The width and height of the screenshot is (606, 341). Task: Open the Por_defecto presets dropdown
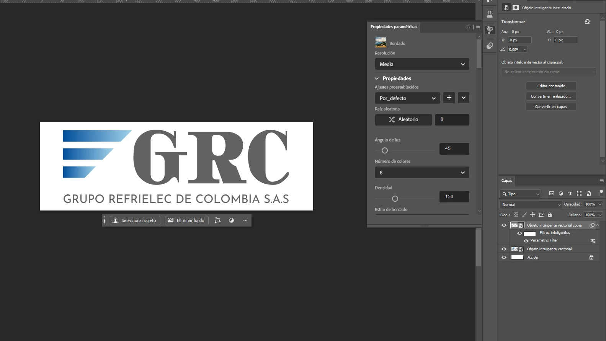coord(407,98)
